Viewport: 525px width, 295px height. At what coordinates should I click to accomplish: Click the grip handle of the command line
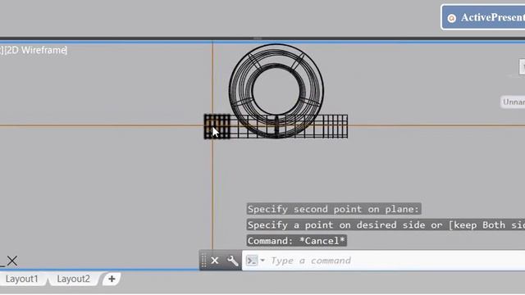point(203,261)
